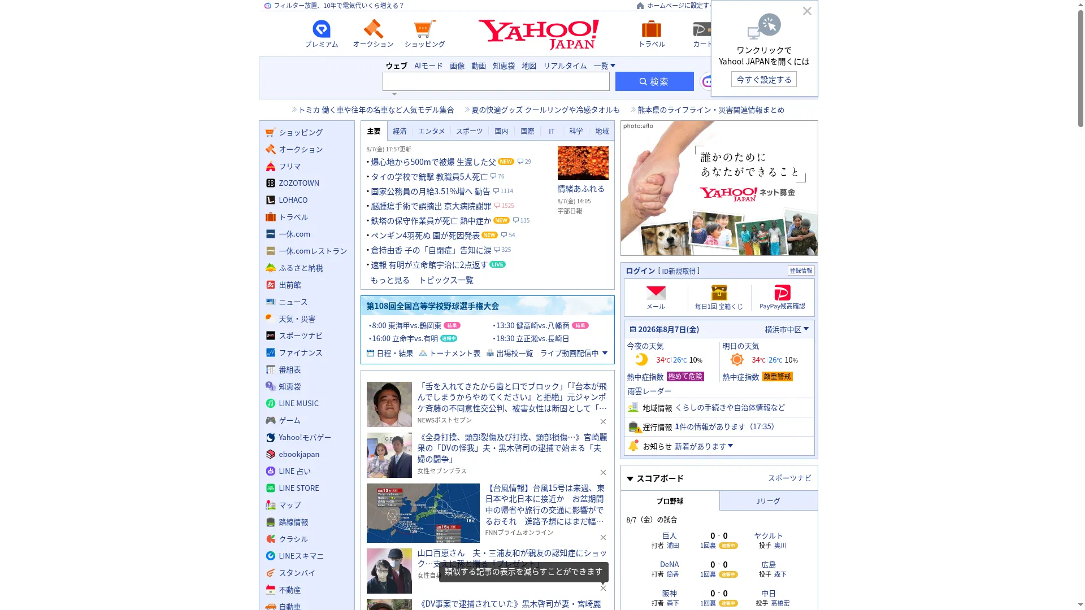The height and width of the screenshot is (610, 1085).
Task: Open the 雨雲レーダー link
Action: pyautogui.click(x=649, y=391)
